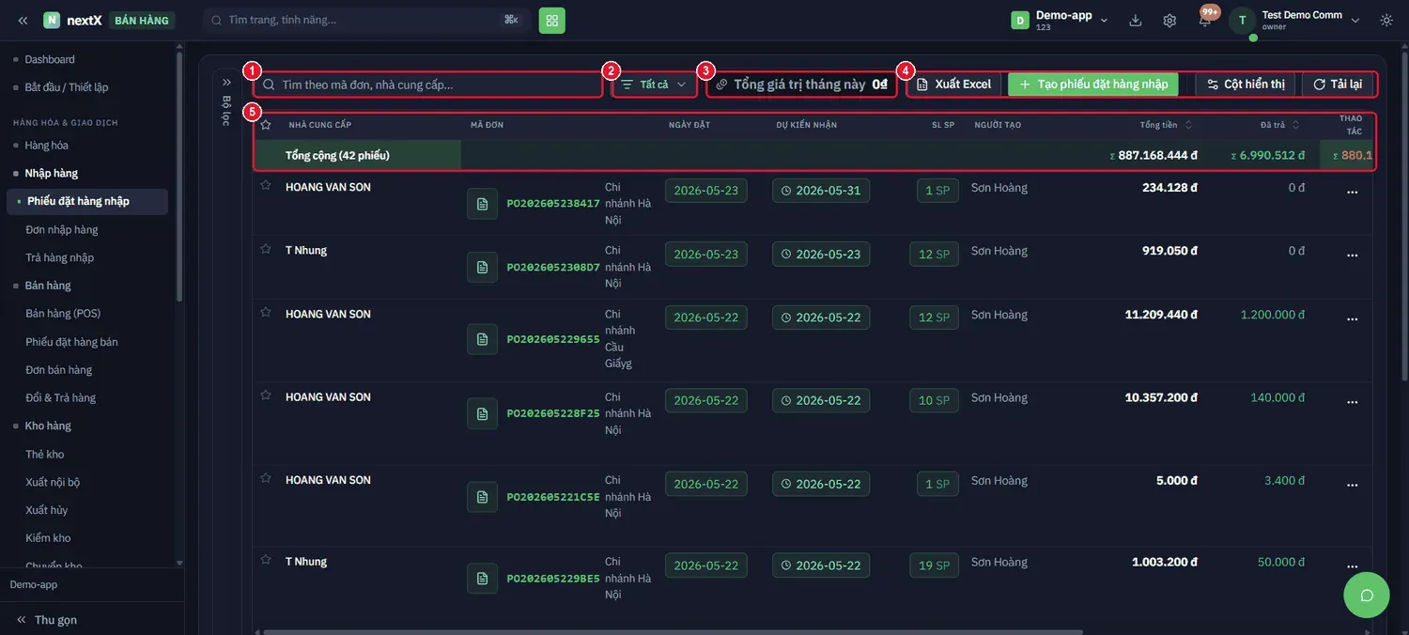The width and height of the screenshot is (1409, 635).
Task: Star the PO202605238417 order row
Action: tap(266, 186)
